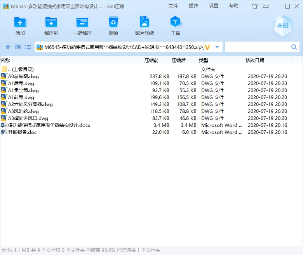Select file name 开题报告.doc
Image resolution: width=303 pixels, height=255 pixels.
pyautogui.click(x=22, y=132)
